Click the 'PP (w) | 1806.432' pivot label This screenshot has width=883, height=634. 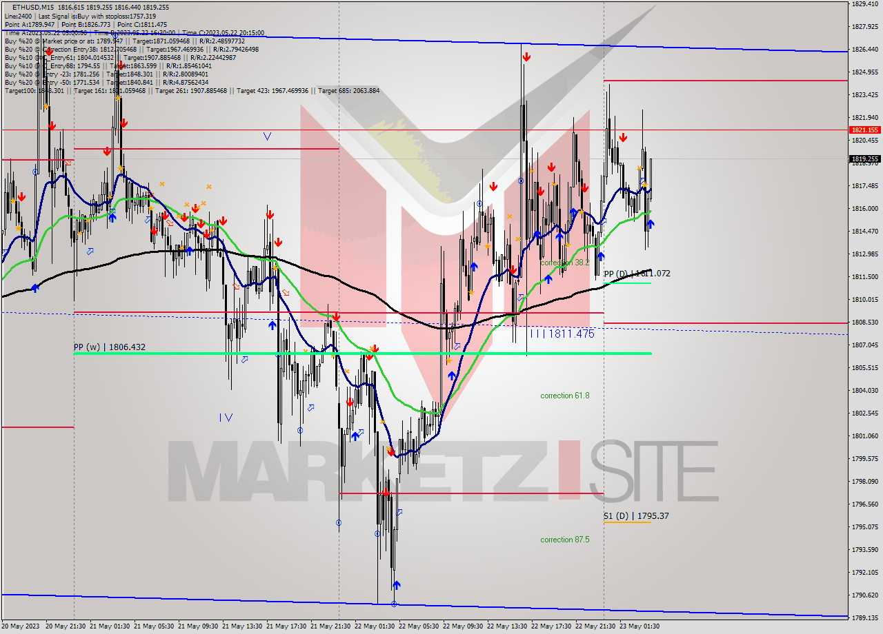coord(110,347)
